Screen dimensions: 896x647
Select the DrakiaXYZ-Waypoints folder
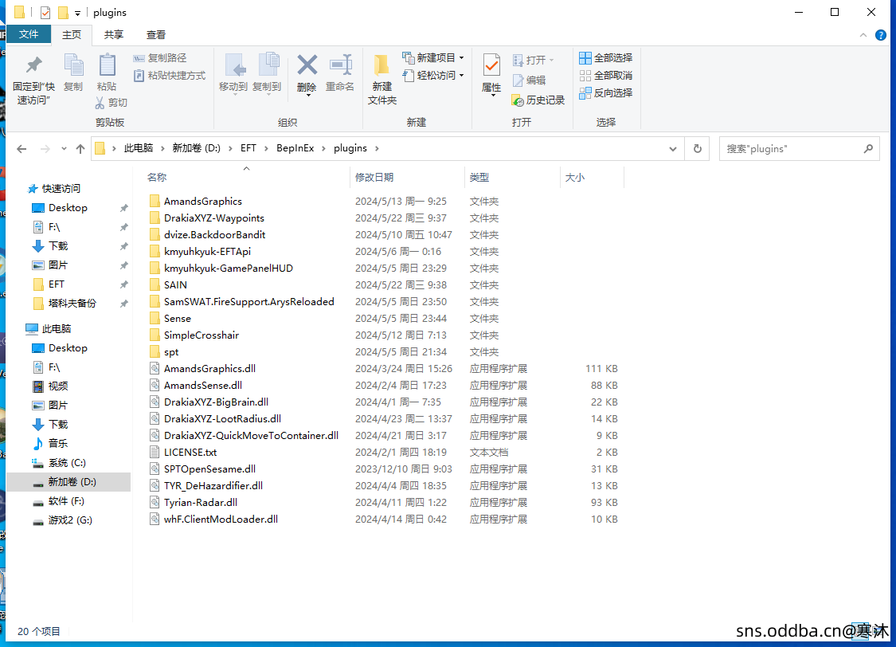(x=213, y=218)
